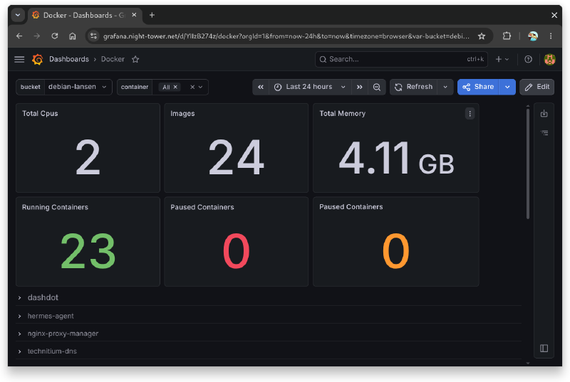The image size is (570, 382).
Task: Click the Total Memory panel title
Action: [x=342, y=114]
